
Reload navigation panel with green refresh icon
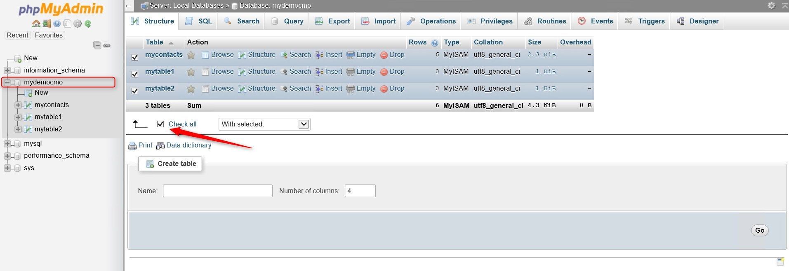[x=88, y=24]
